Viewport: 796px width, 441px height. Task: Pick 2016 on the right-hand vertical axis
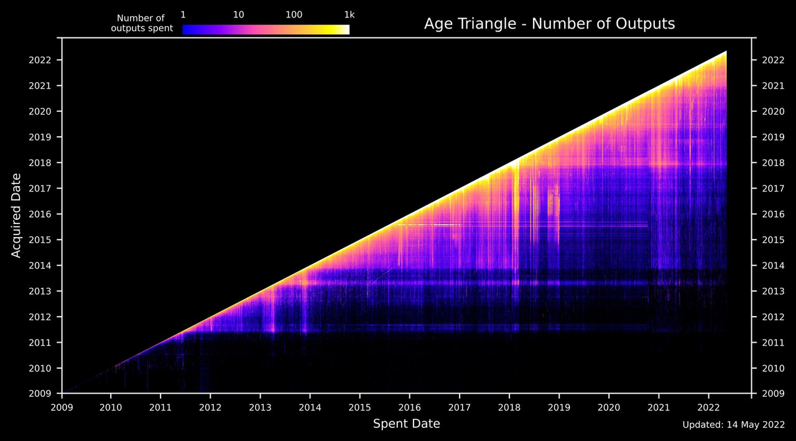774,214
